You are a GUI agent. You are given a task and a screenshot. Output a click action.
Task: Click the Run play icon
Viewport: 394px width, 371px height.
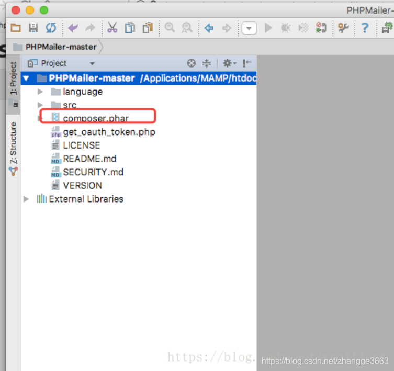pos(268,28)
